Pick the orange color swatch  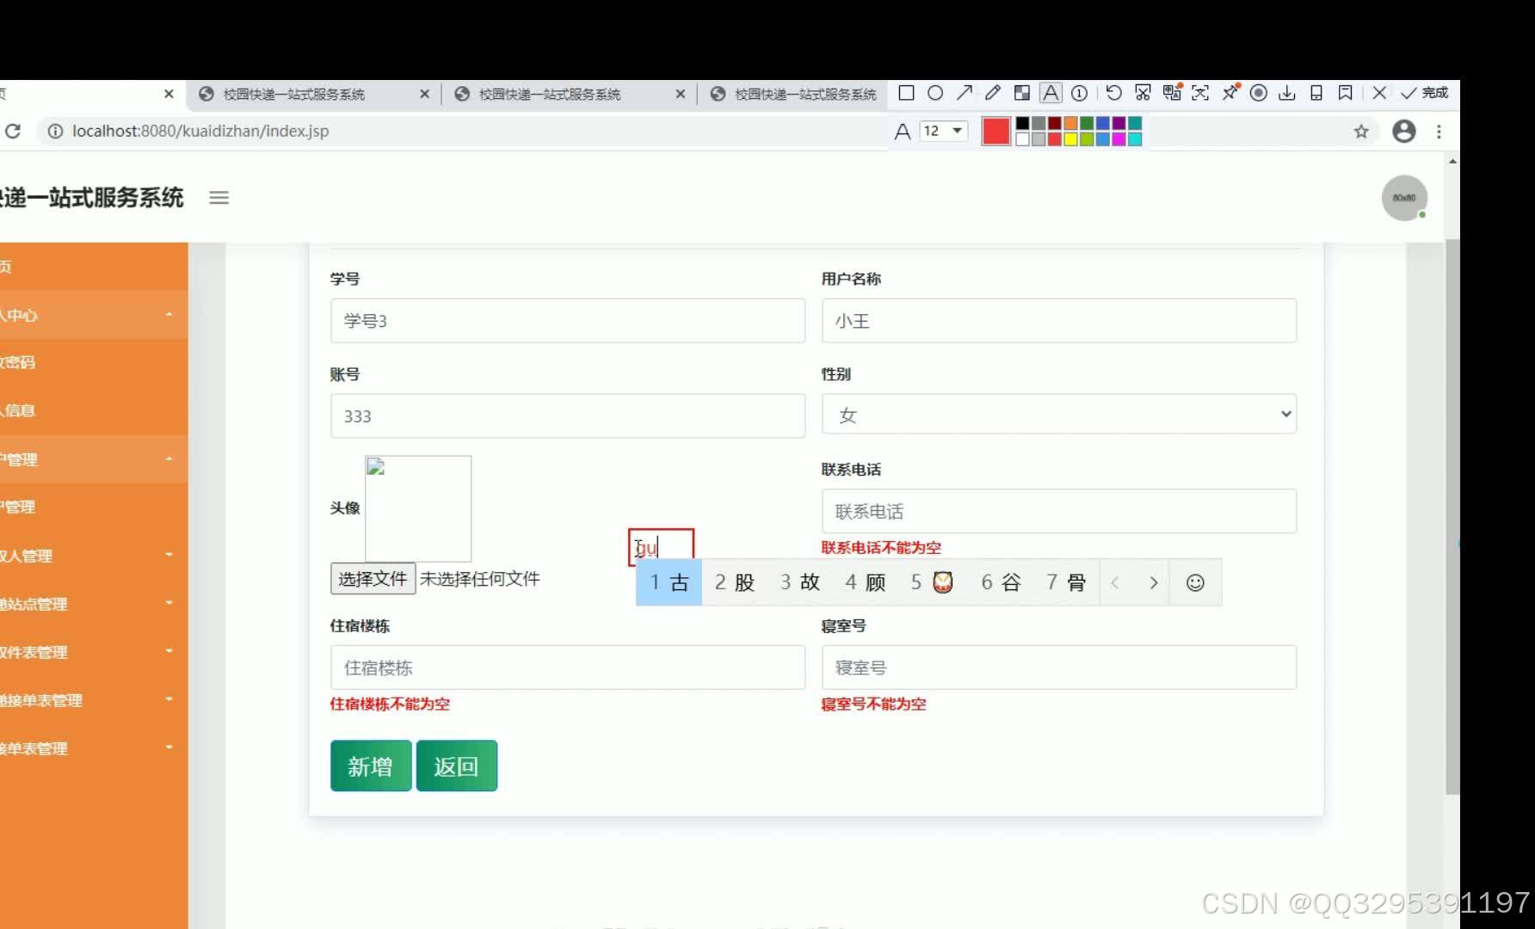coord(1070,124)
